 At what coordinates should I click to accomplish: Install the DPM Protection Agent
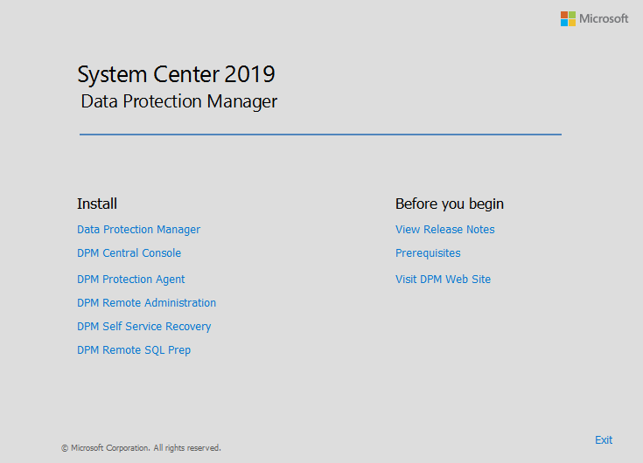coord(131,280)
